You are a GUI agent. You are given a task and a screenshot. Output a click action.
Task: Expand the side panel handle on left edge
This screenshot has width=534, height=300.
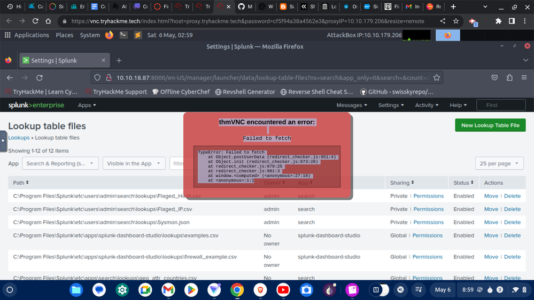click(x=3, y=140)
